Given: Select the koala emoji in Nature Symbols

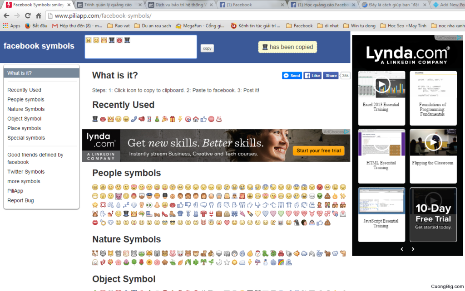Looking at the screenshot, I should (157, 253).
